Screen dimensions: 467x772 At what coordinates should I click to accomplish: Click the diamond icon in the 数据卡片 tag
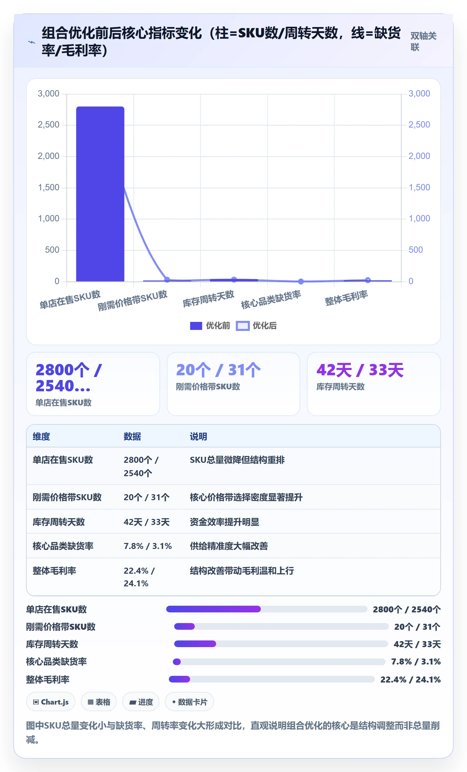click(174, 702)
